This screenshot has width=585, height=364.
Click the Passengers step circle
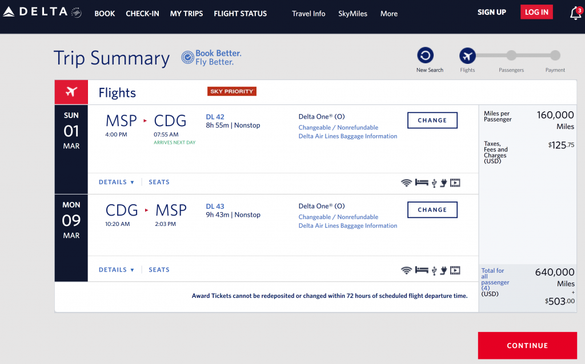tap(511, 55)
